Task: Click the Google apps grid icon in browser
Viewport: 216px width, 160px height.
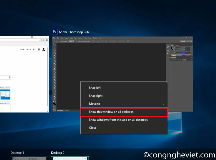Action: 34,49
